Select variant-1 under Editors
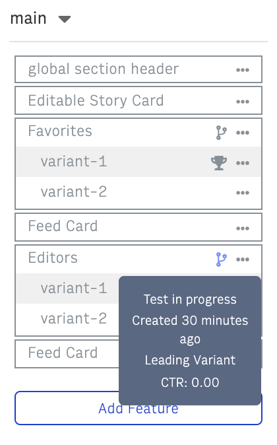This screenshot has width=277, height=445. pos(74,289)
